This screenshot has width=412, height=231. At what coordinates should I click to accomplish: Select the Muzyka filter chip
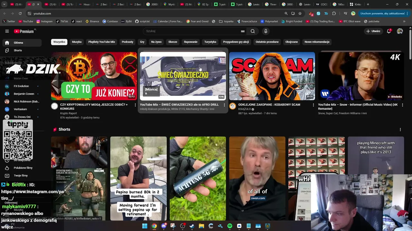pos(77,42)
